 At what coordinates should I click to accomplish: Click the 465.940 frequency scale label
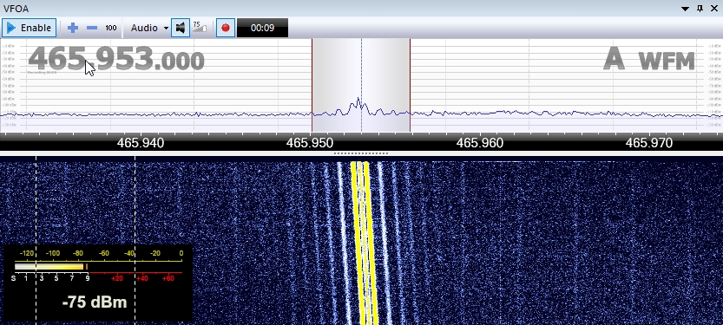point(141,143)
